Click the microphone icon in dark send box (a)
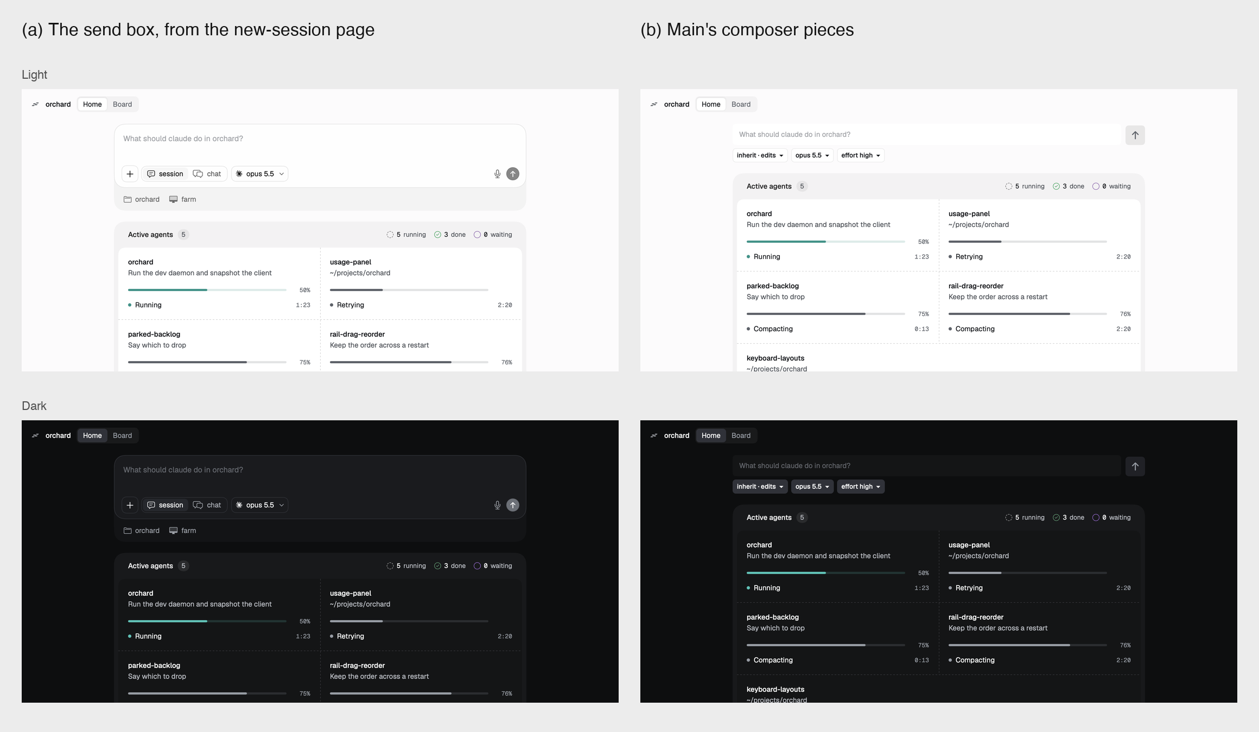This screenshot has height=732, width=1259. click(497, 505)
